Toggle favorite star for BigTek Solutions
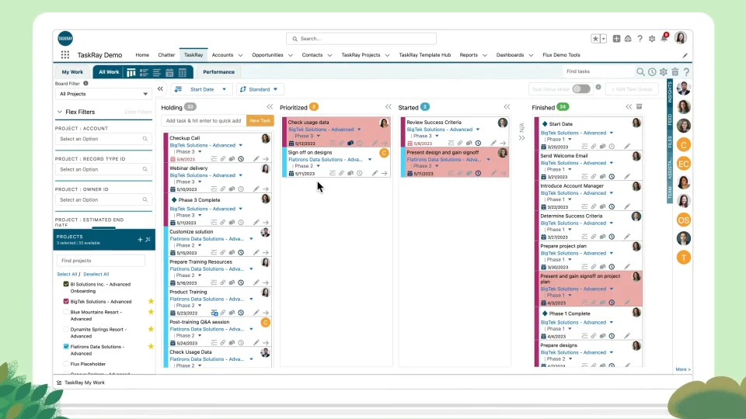This screenshot has width=746, height=419. 151,301
